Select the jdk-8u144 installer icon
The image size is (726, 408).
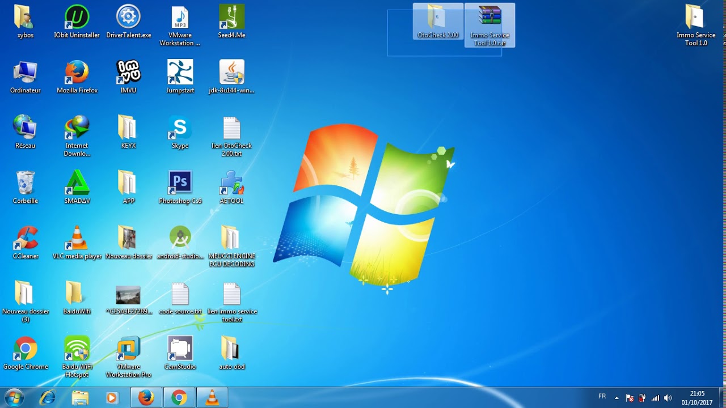tap(231, 72)
